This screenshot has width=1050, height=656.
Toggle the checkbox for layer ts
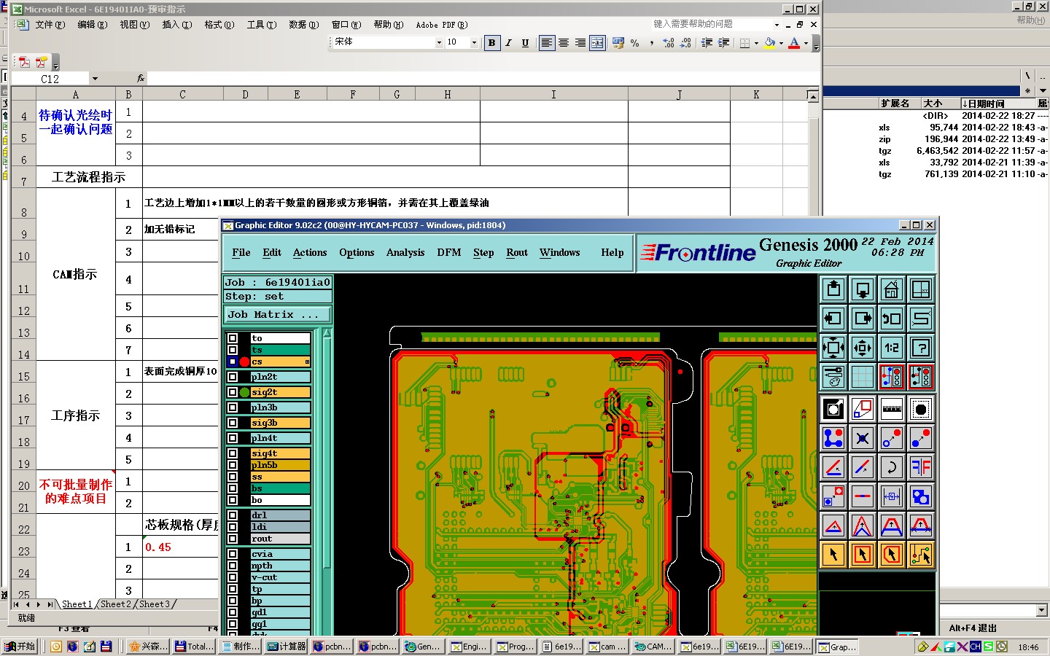pos(233,350)
